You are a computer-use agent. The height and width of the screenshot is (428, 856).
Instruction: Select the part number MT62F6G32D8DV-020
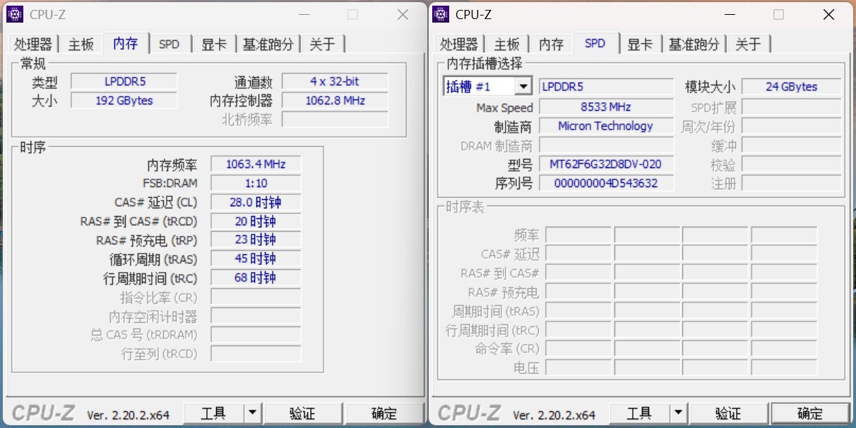[x=605, y=165]
